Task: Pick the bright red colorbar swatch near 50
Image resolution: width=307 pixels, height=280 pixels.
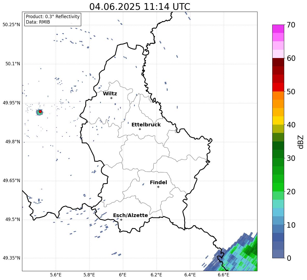Action: [278, 87]
